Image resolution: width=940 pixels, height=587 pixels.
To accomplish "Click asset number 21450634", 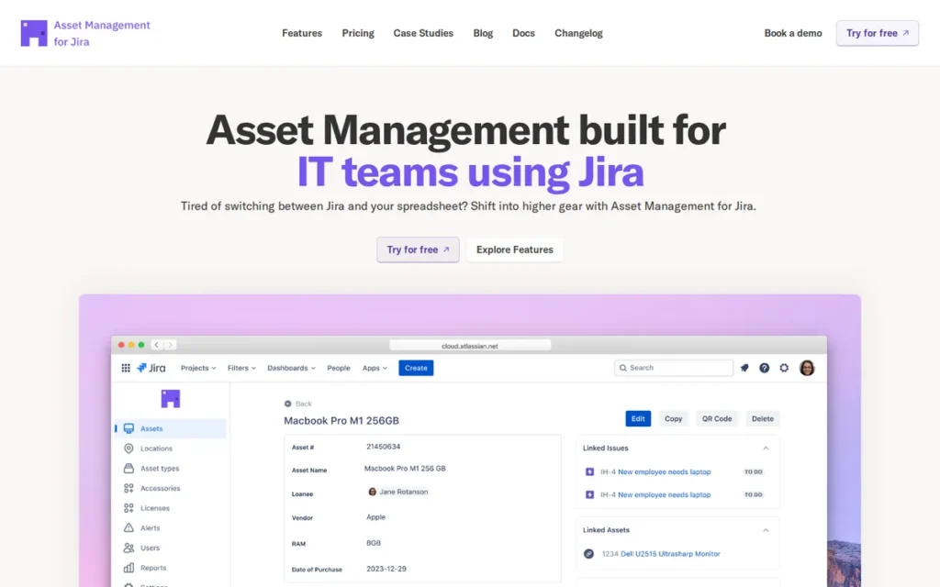I will [383, 447].
